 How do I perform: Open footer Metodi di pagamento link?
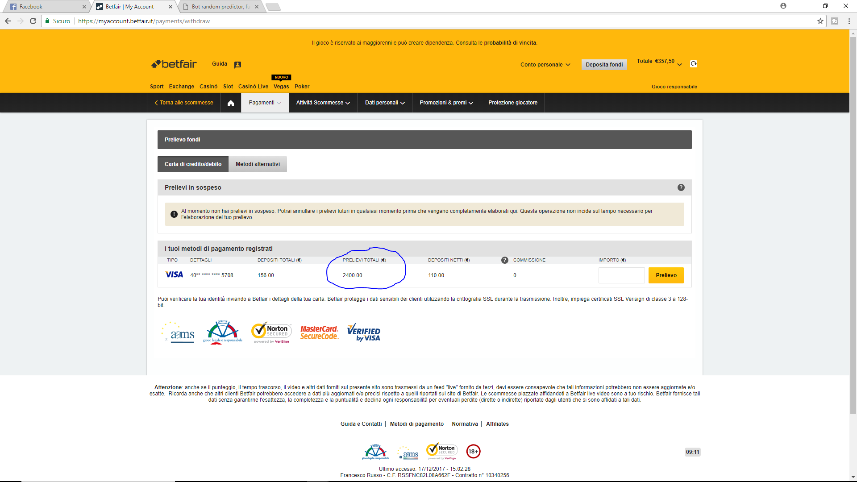417,424
